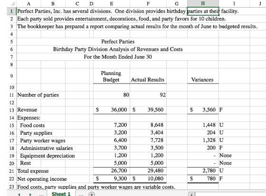Image resolution: width=266 pixels, height=196 pixels.
Task: Go to previous sheet with left arrow
Action: point(19,195)
